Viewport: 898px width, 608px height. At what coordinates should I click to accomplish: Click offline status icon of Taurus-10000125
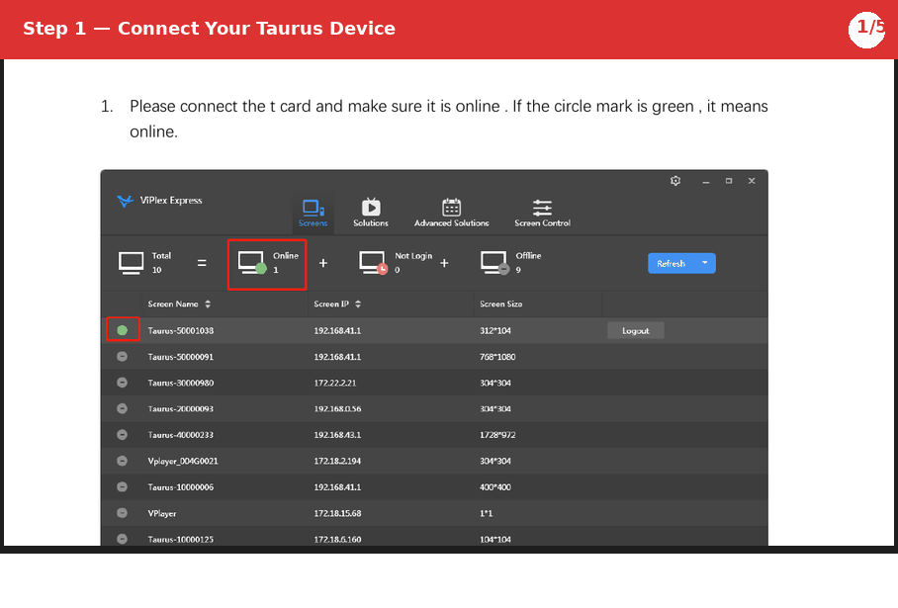click(122, 539)
